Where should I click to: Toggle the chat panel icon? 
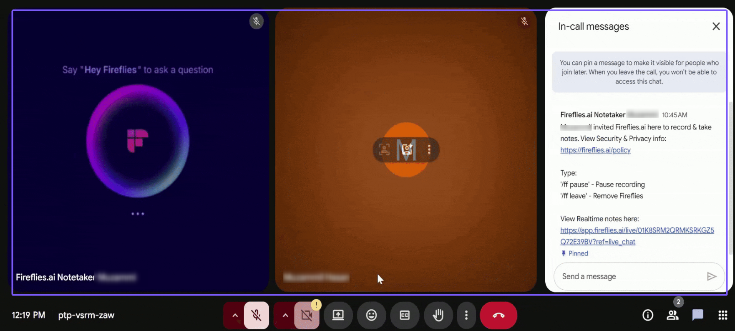[x=697, y=315]
